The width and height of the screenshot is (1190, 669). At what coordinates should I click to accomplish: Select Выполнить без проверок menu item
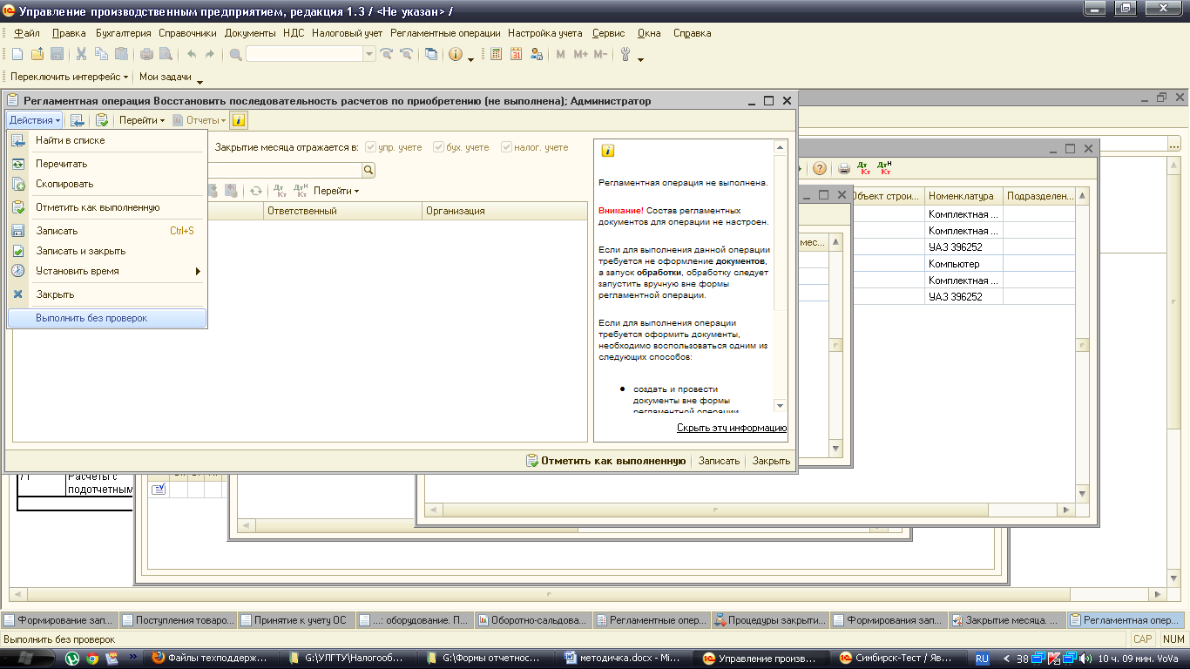[x=107, y=318]
